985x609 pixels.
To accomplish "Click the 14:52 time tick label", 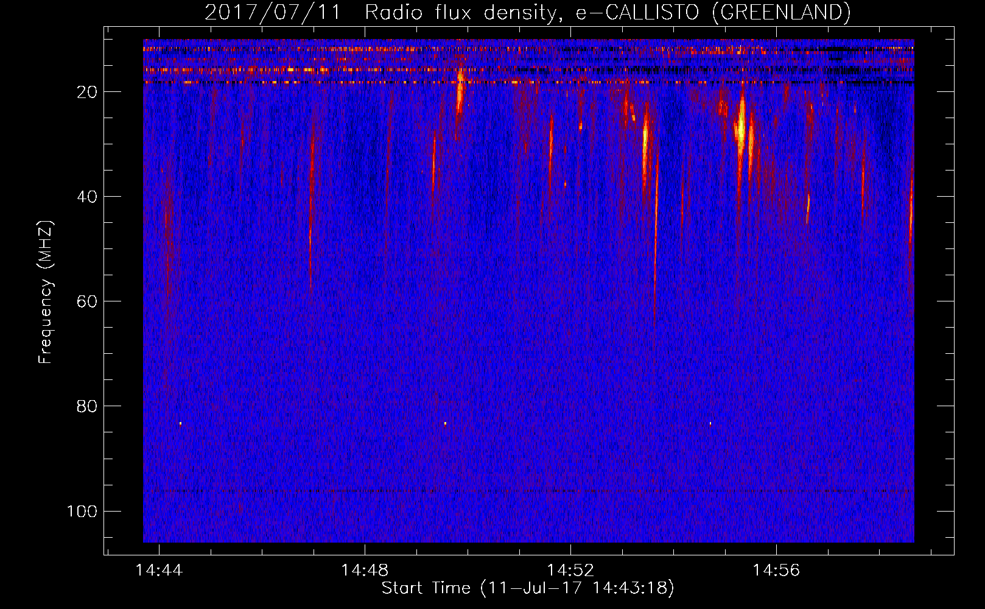I will tap(570, 570).
